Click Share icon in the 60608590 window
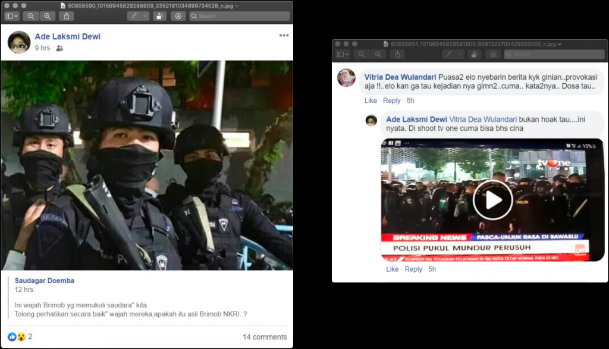 66,16
